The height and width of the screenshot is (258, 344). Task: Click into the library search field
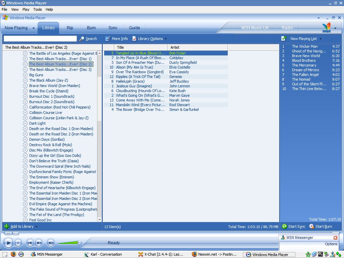pos(40,39)
